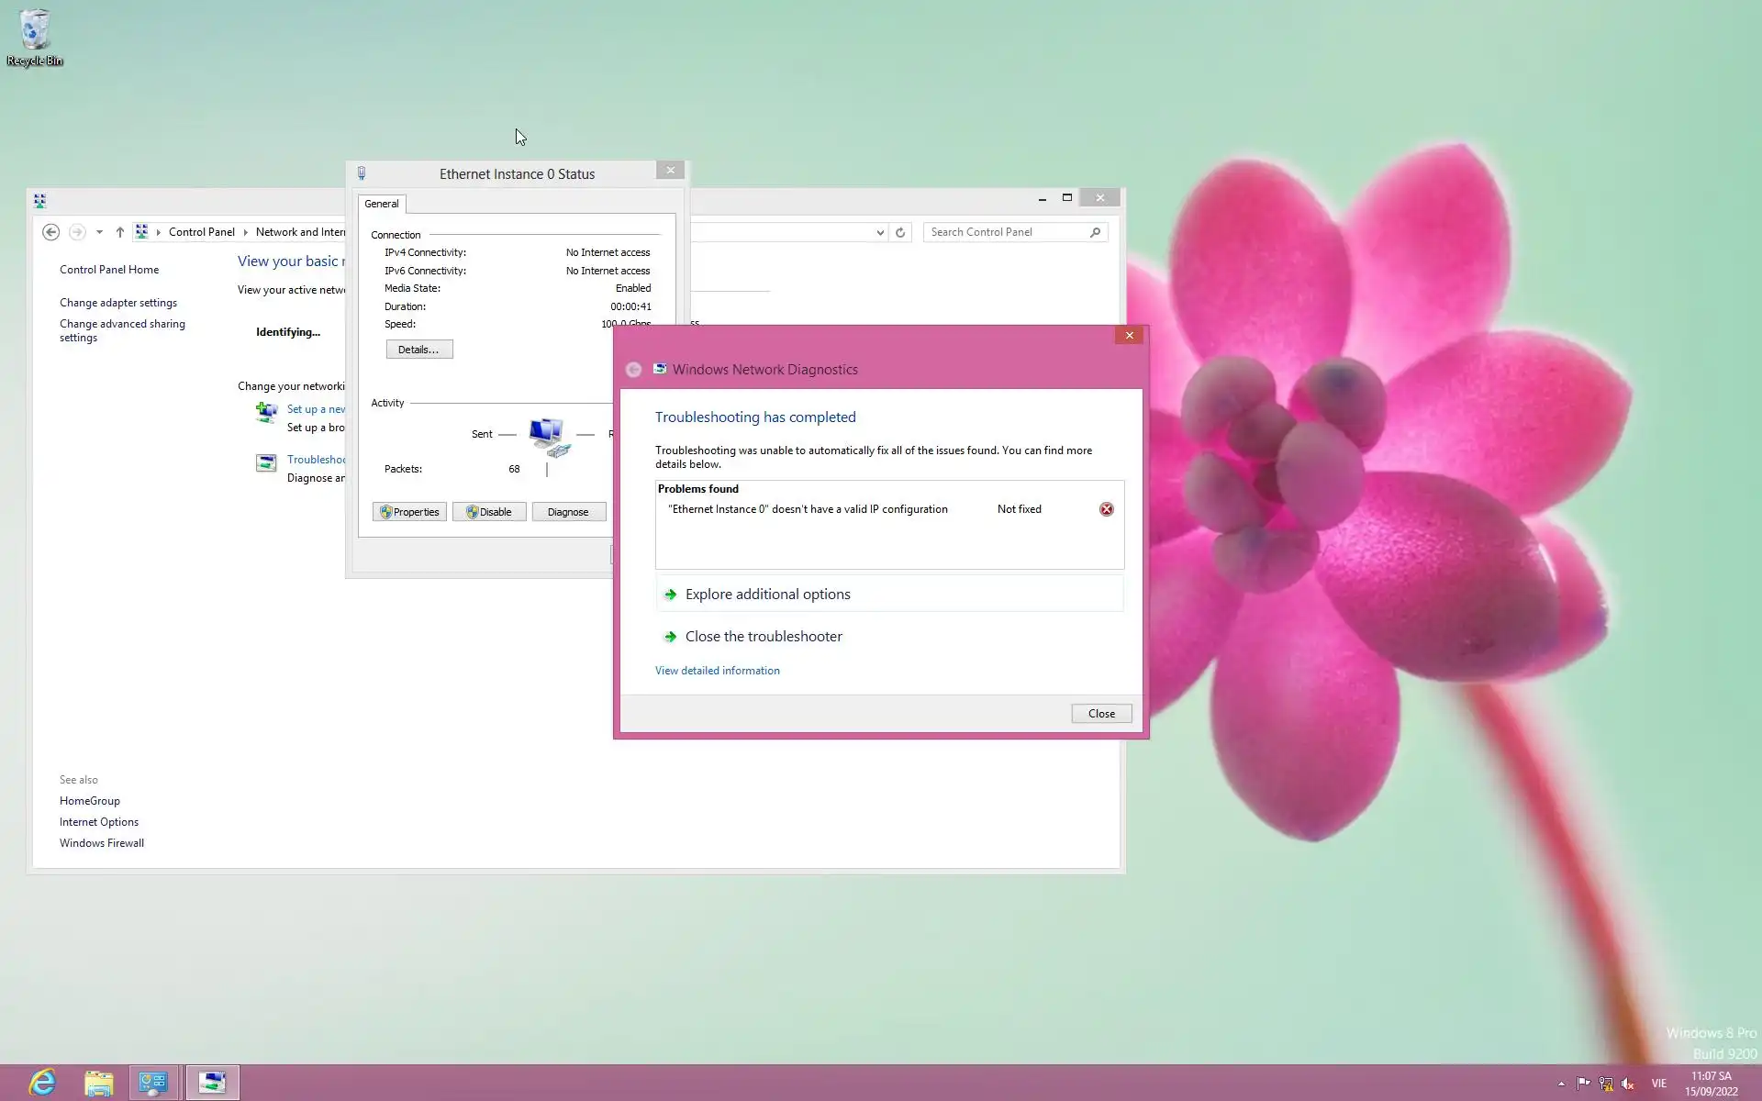Viewport: 1762px width, 1101px height.
Task: Click the search magnifier icon
Action: point(1095,232)
